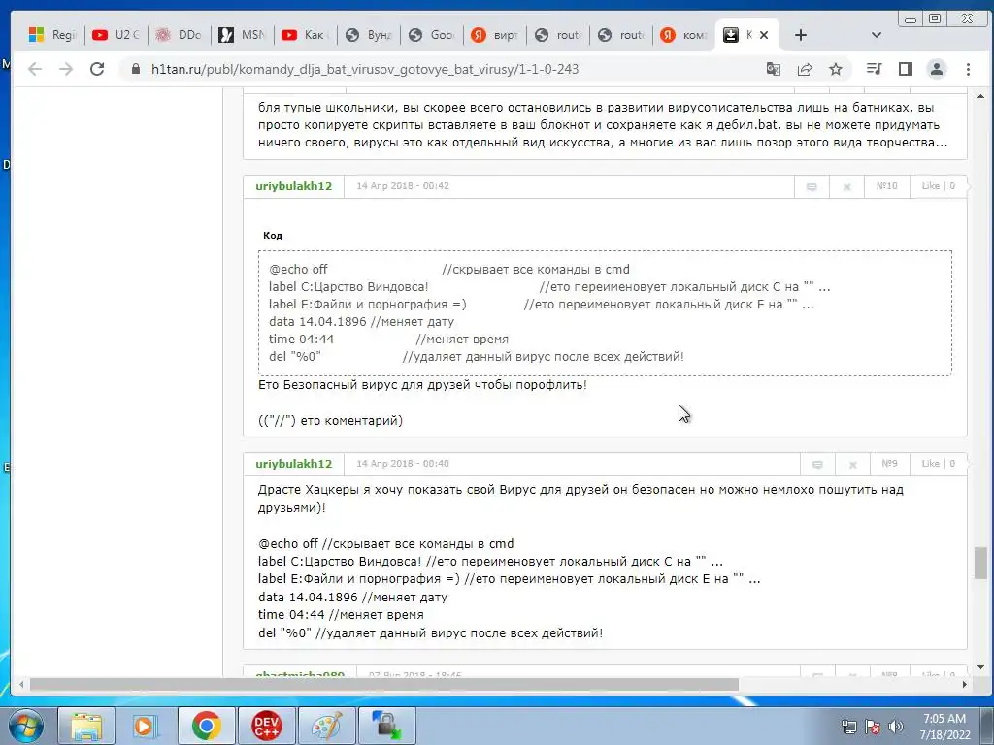Click the h1tan.ru address bar
The height and width of the screenshot is (745, 994).
(365, 69)
